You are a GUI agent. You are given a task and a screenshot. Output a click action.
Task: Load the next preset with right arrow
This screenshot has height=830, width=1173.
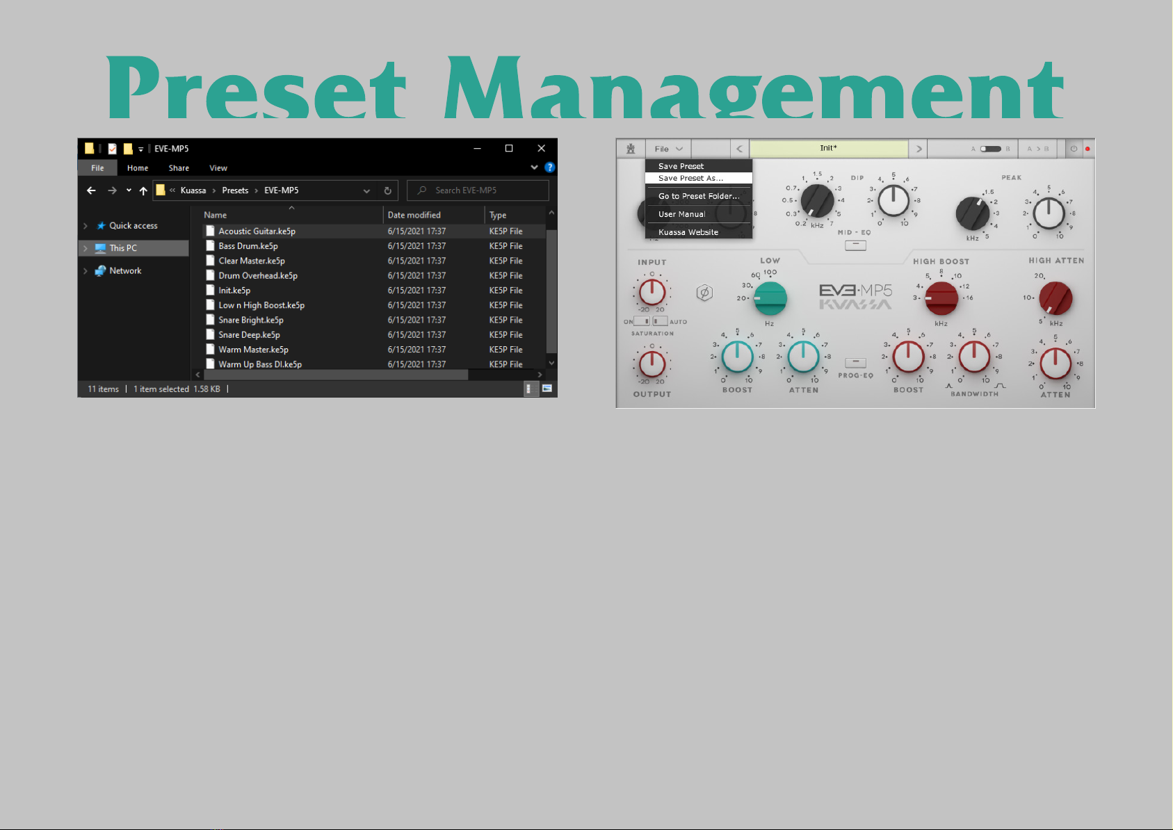(919, 149)
